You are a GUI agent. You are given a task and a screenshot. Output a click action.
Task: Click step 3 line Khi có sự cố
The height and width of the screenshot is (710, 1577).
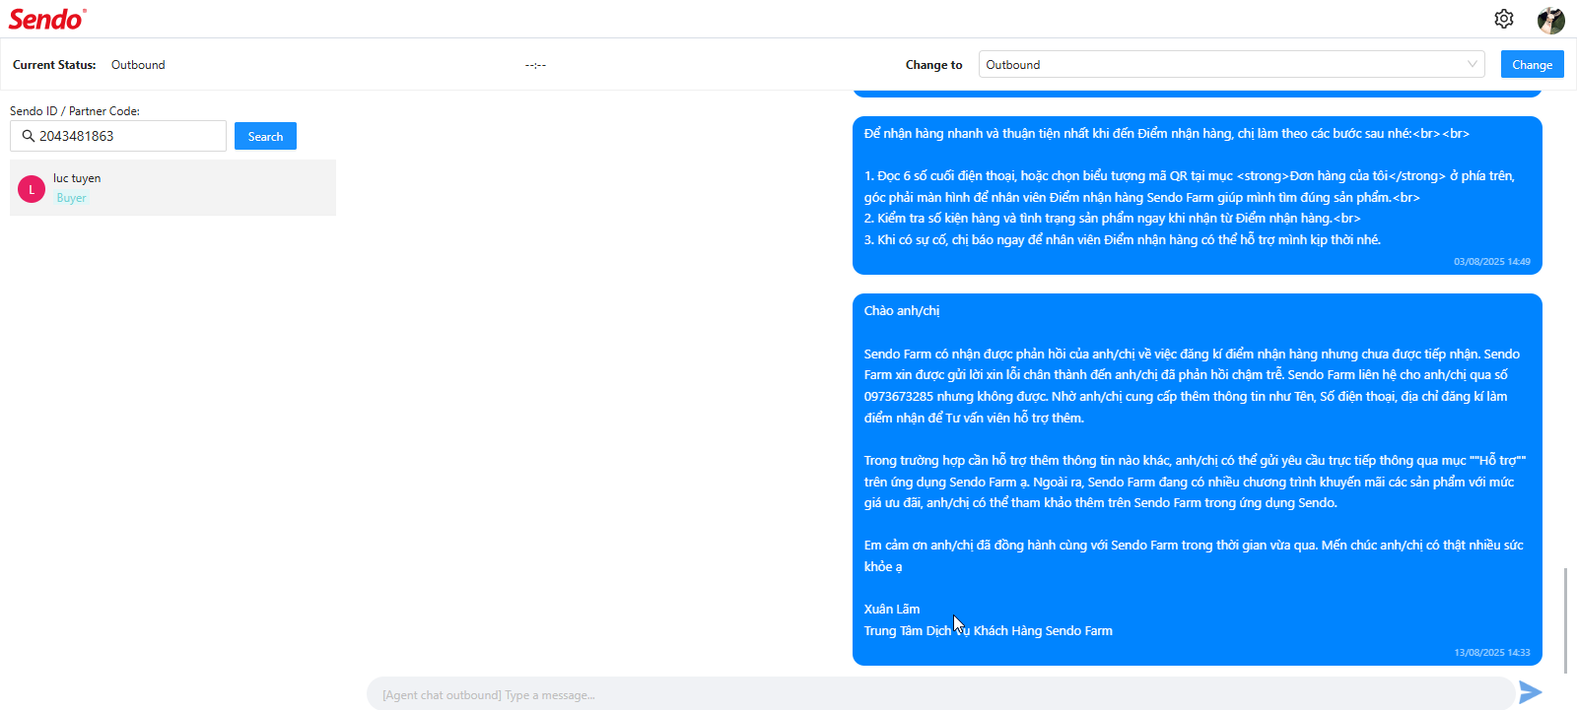point(1123,240)
